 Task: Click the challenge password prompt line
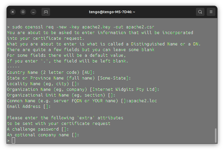38,129
